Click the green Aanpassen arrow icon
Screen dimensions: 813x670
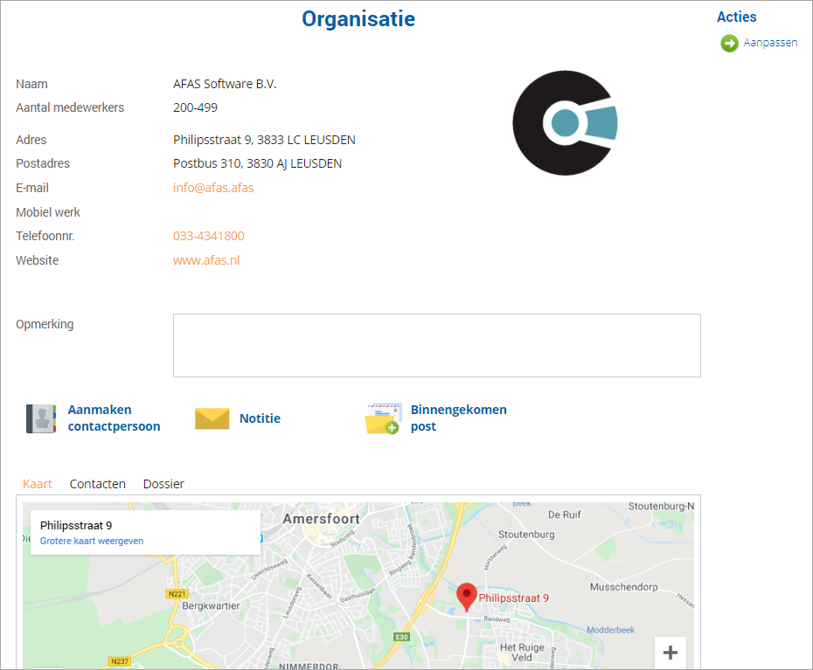pyautogui.click(x=729, y=43)
